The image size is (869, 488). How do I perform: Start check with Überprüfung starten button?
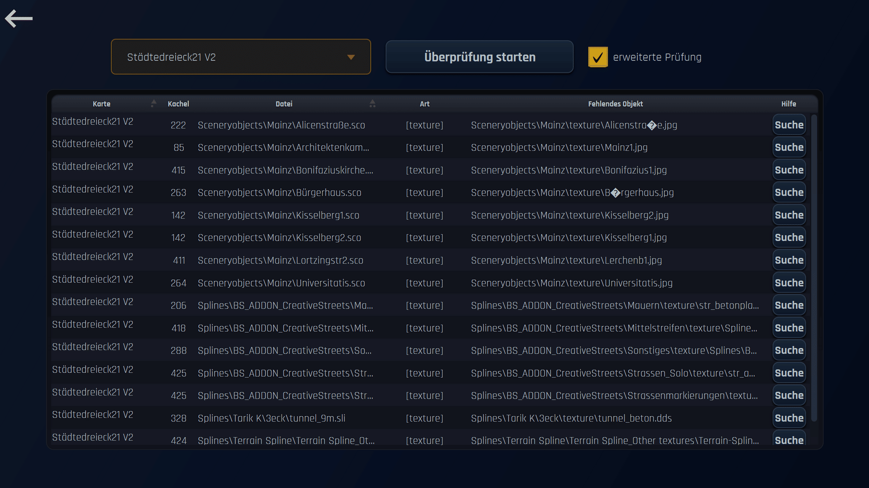[x=479, y=57]
